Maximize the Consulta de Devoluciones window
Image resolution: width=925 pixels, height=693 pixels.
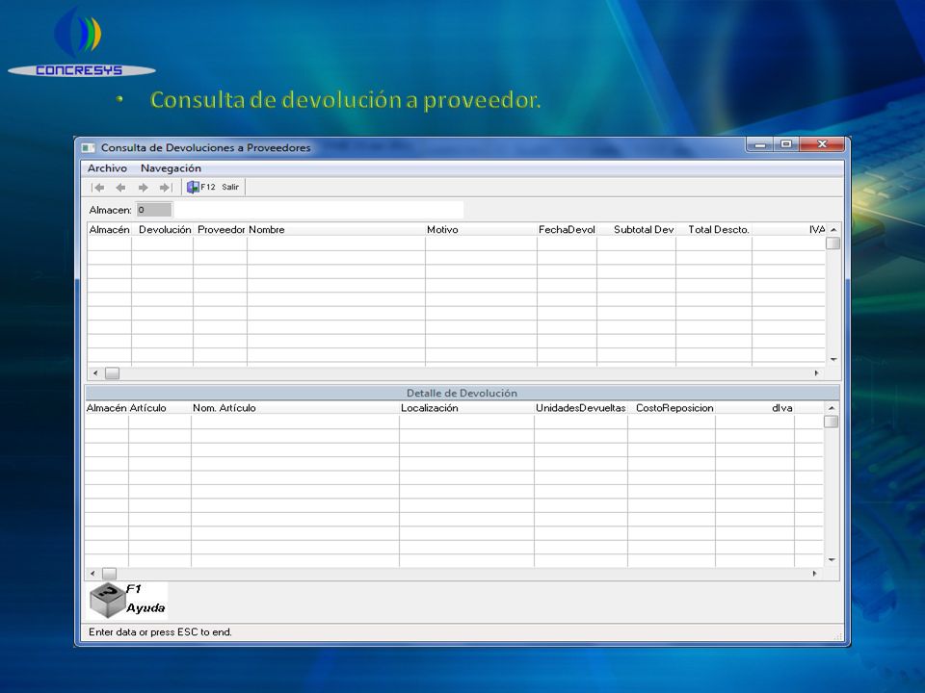click(786, 144)
